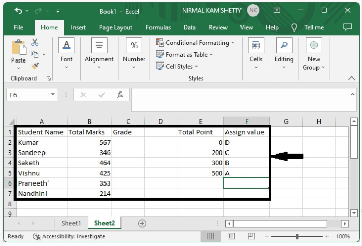
Task: Open Cell Styles gallery
Action: tap(177, 67)
